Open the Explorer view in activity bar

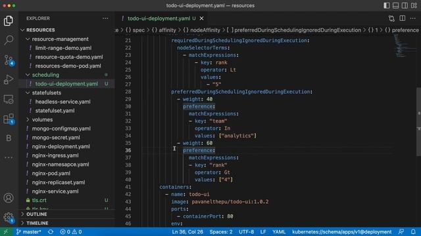(x=9, y=21)
